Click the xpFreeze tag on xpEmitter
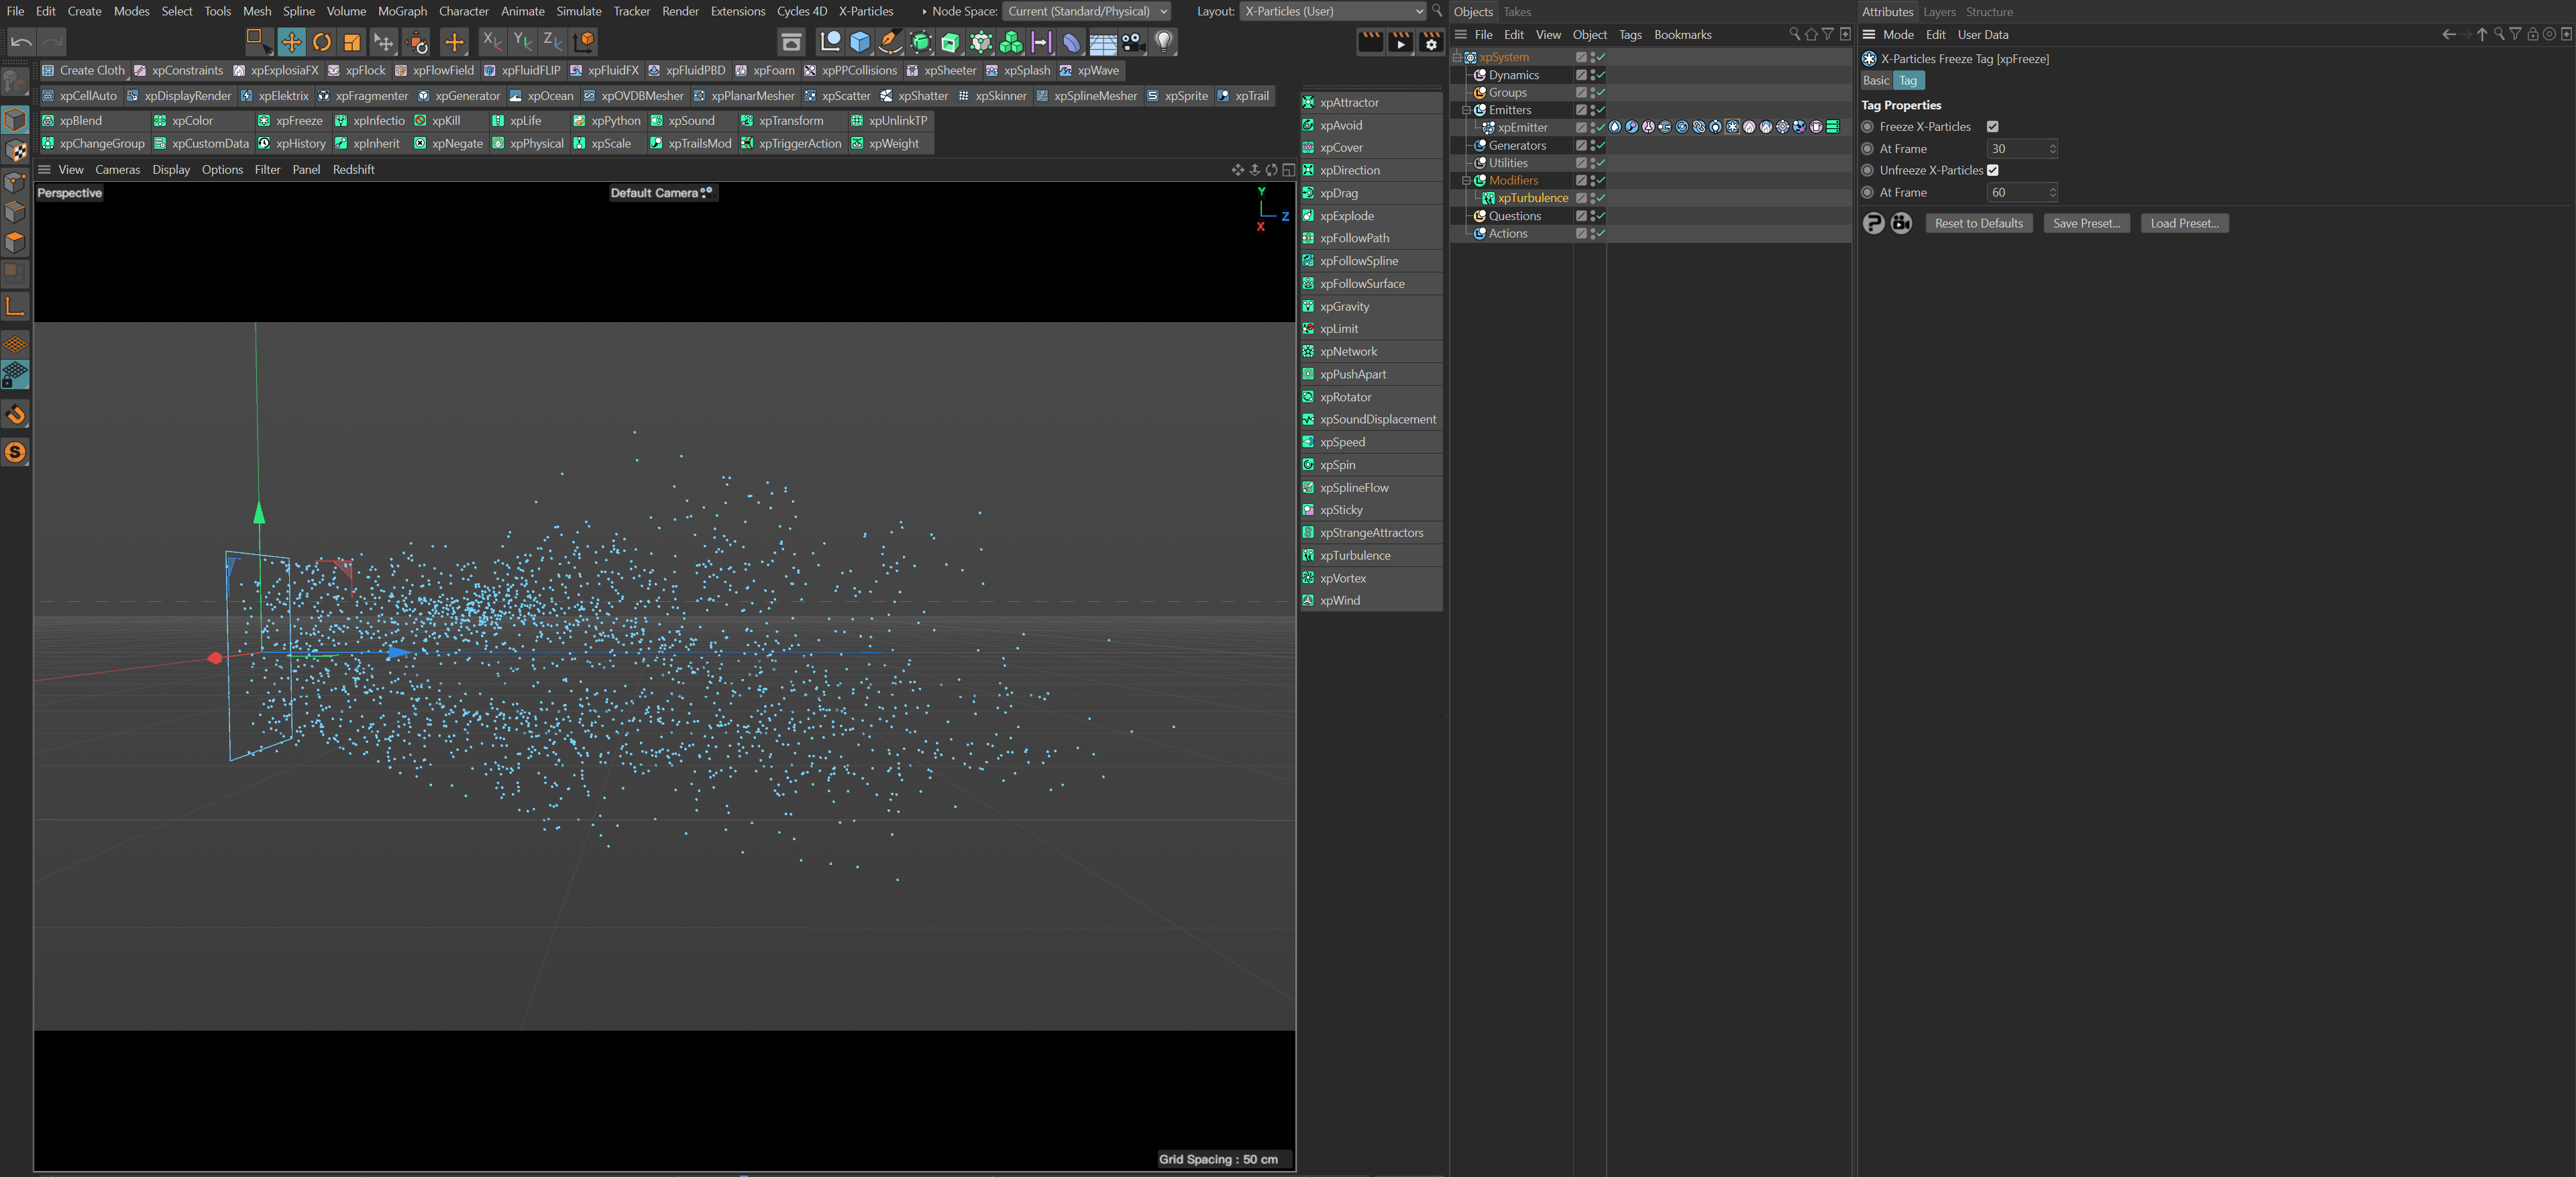 [x=1733, y=127]
